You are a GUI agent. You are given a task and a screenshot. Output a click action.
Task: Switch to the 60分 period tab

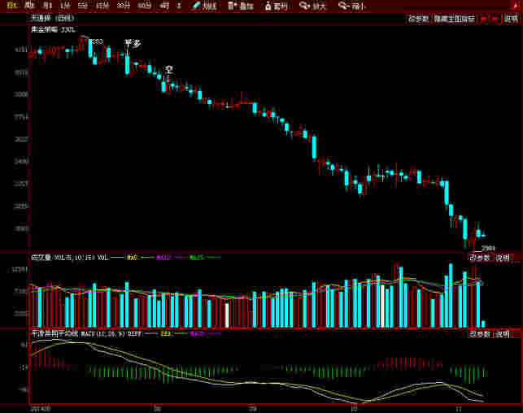144,6
